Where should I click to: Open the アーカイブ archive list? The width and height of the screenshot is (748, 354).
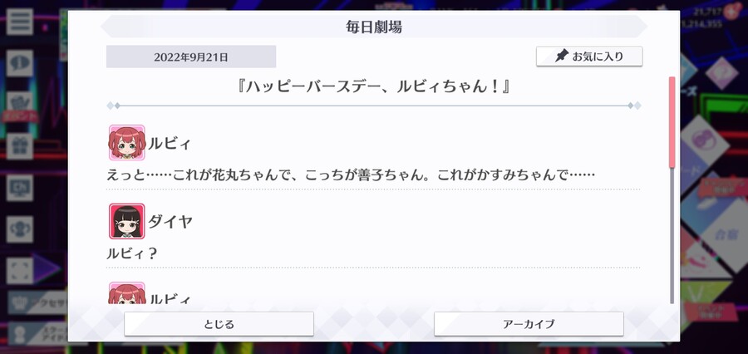click(529, 324)
